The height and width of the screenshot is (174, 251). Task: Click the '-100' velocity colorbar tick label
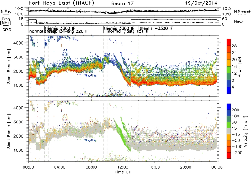(237, 147)
